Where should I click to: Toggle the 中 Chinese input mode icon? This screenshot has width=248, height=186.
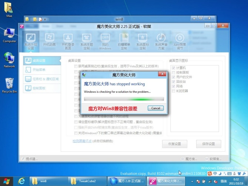[215, 173]
